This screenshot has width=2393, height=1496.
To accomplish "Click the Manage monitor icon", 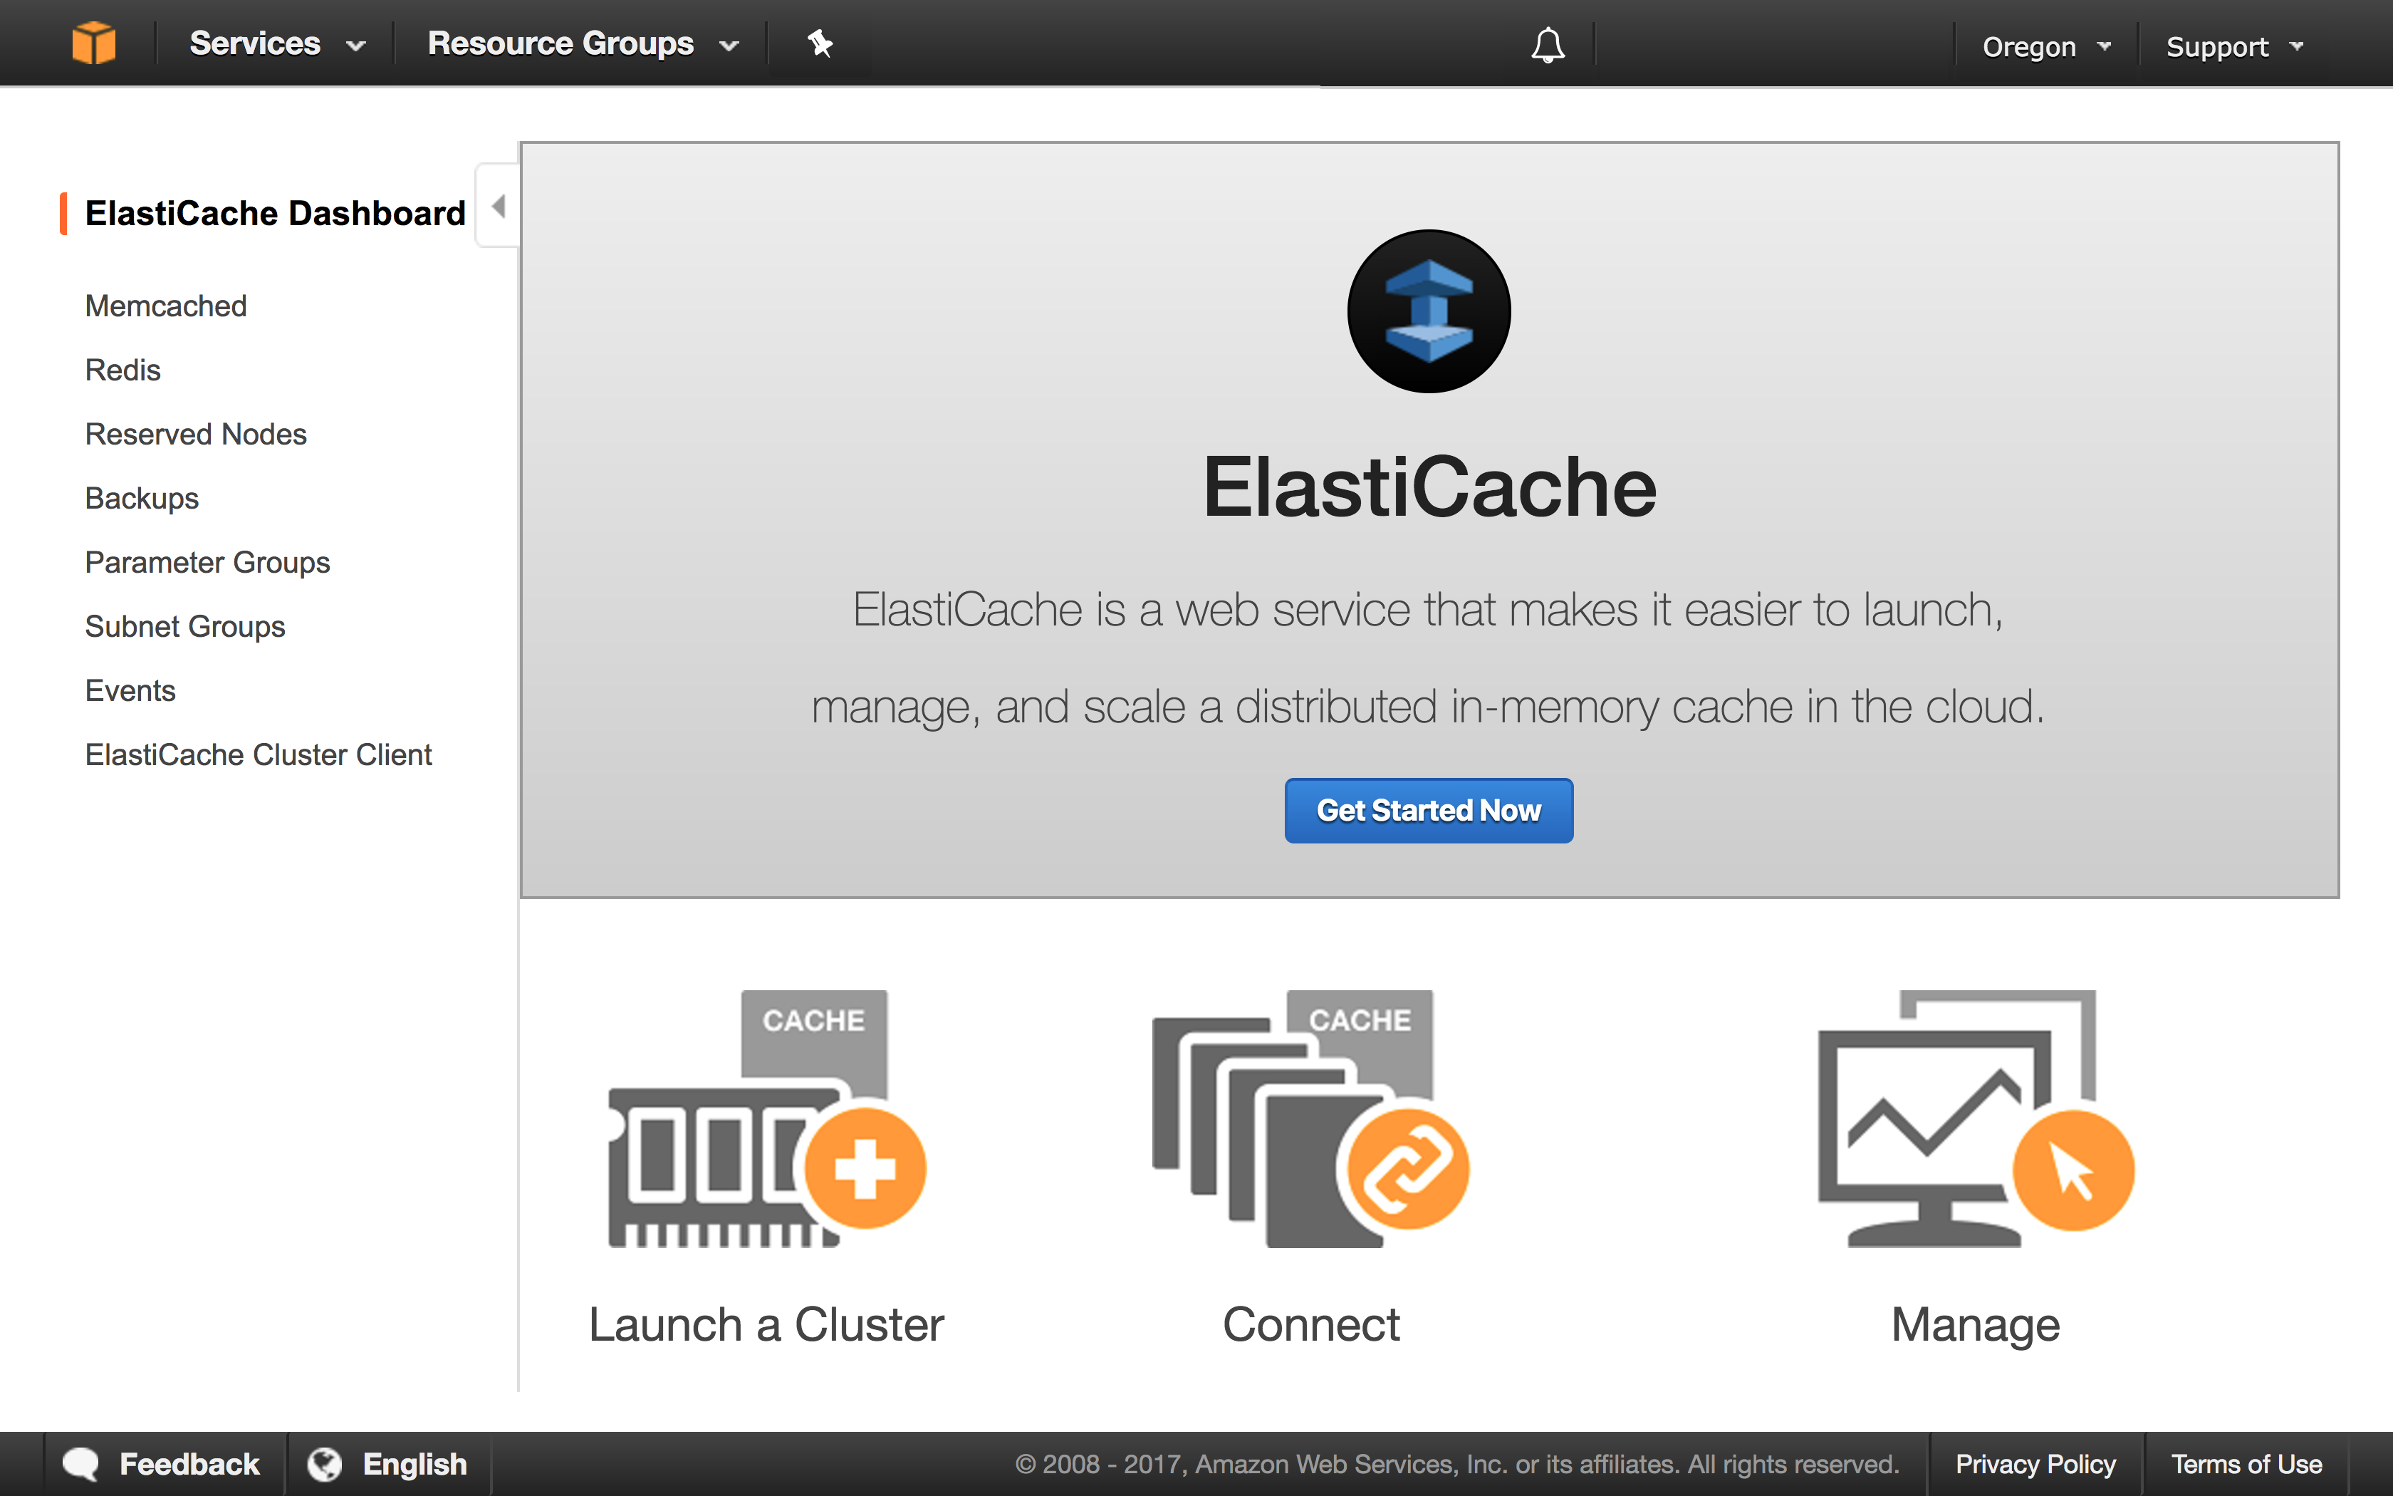I will point(1976,1119).
